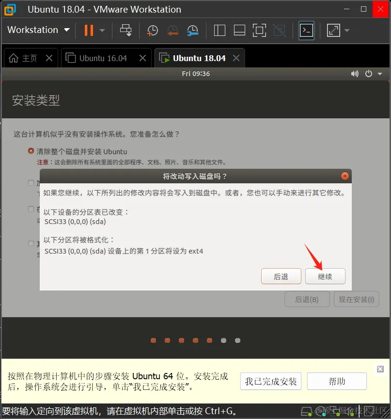The height and width of the screenshot is (419, 391).
Task: Click the Ubuntu power icon in top bar
Action: [369, 74]
